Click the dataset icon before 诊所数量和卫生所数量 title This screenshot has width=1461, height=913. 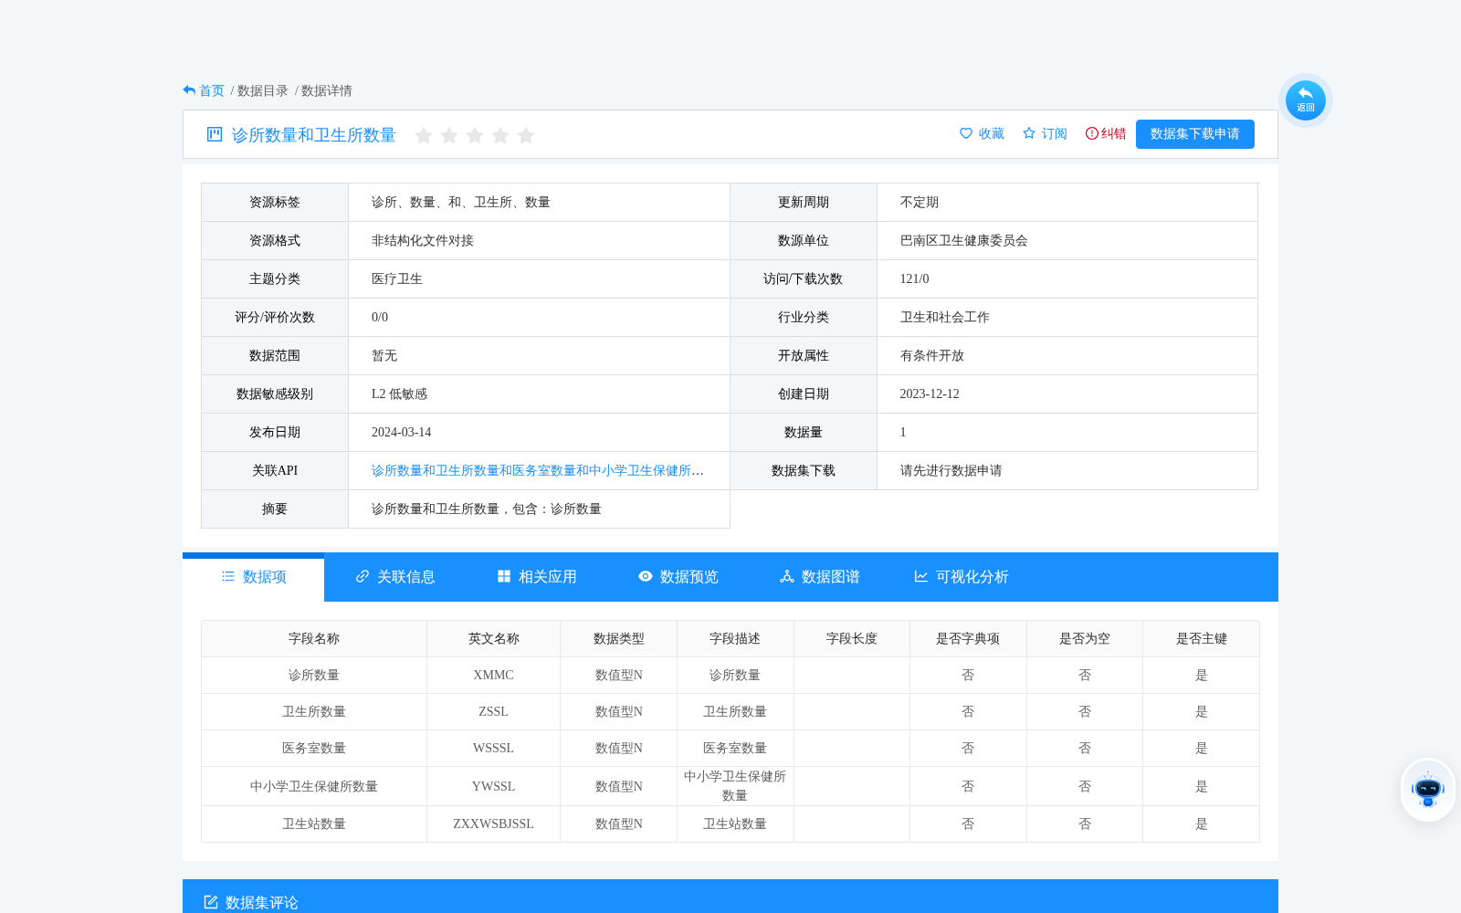pos(215,134)
